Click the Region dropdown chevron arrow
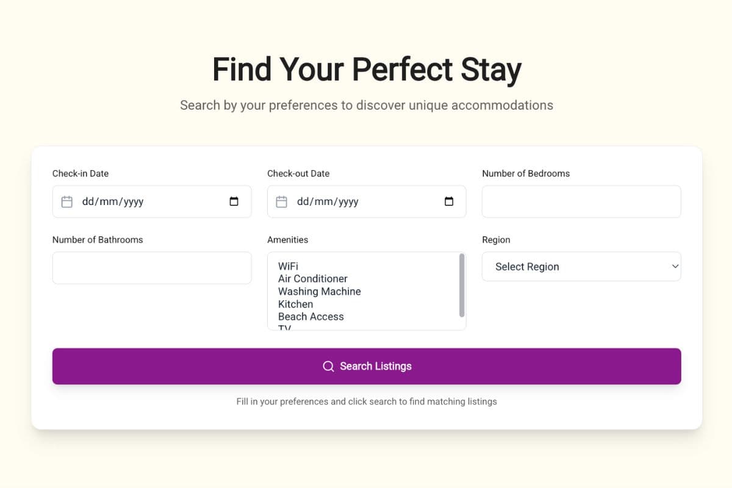The width and height of the screenshot is (732, 488). tap(675, 267)
